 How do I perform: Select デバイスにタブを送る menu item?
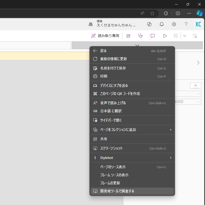(132, 86)
